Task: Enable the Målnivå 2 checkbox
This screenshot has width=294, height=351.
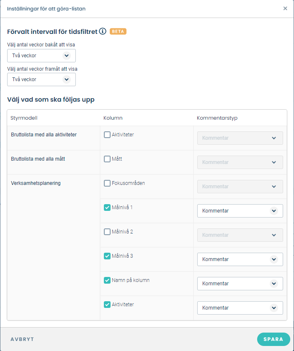Action: coord(107,232)
